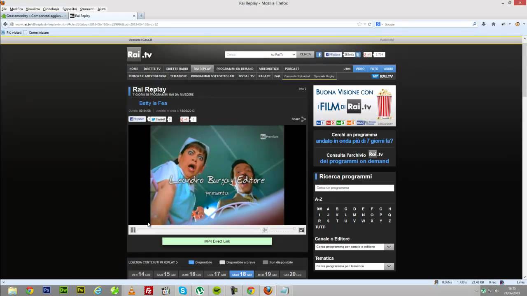Click the CERCA search button
The height and width of the screenshot is (296, 527).
click(x=305, y=54)
